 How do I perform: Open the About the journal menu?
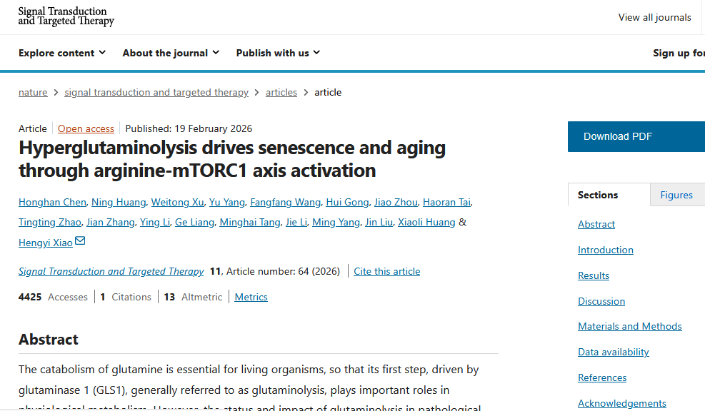point(171,53)
